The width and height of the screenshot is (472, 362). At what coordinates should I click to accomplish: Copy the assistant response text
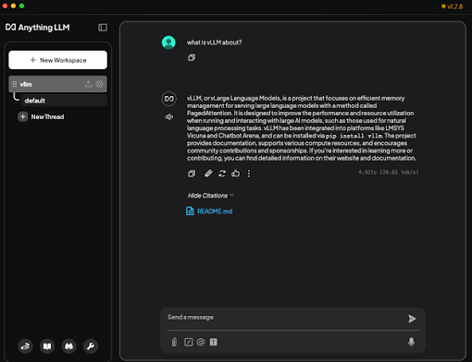192,174
